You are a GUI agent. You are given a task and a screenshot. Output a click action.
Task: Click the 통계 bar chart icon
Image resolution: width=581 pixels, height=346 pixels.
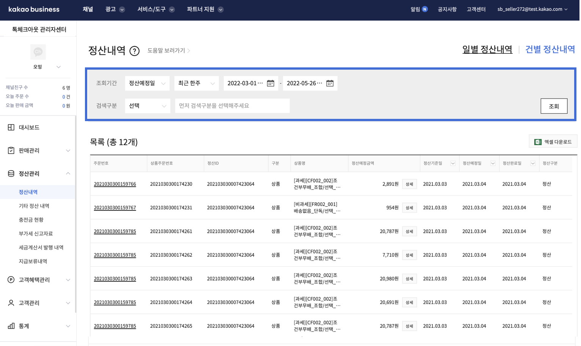click(x=11, y=326)
